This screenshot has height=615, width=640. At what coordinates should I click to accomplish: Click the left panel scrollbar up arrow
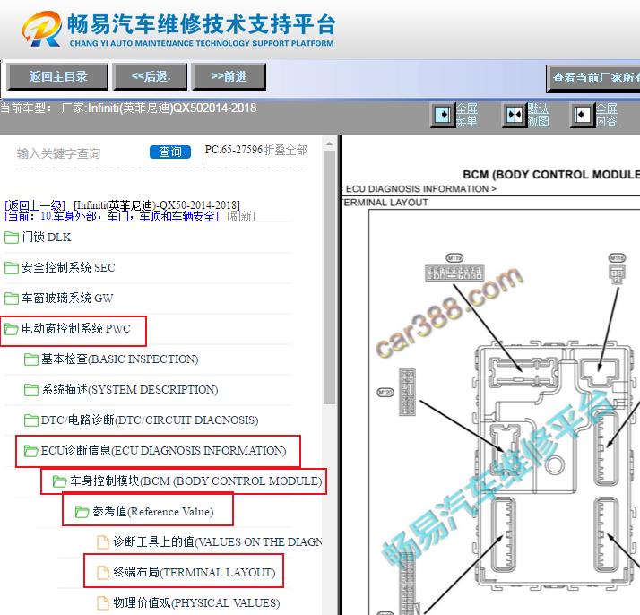pyautogui.click(x=329, y=144)
